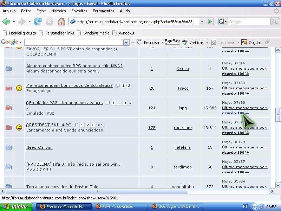Click the PT language indicator in tray

(245, 206)
